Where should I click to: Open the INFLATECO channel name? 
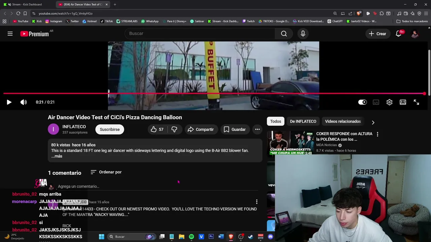[x=74, y=127]
